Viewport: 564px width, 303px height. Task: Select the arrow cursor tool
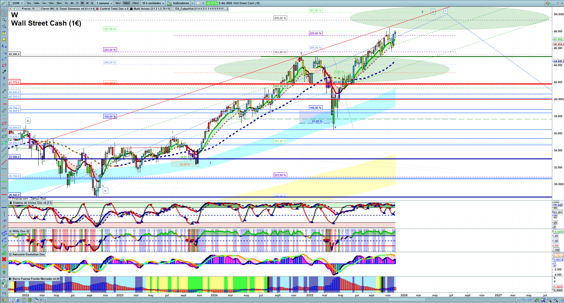(4, 14)
